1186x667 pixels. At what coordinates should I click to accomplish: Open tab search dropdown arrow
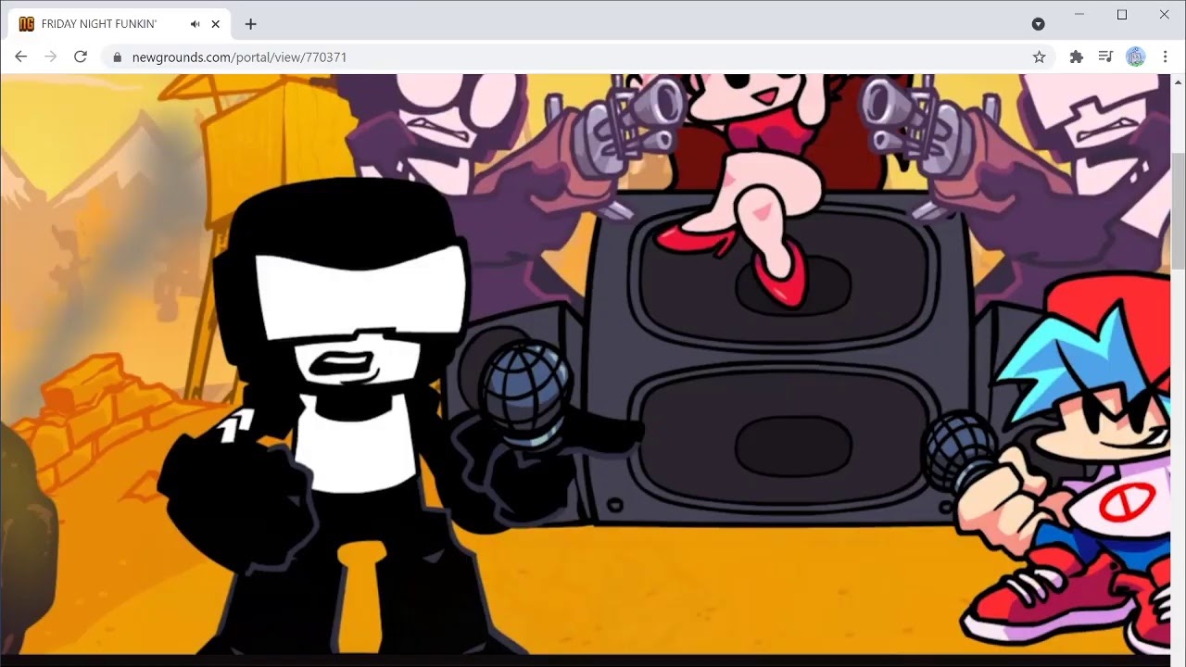tap(1038, 24)
